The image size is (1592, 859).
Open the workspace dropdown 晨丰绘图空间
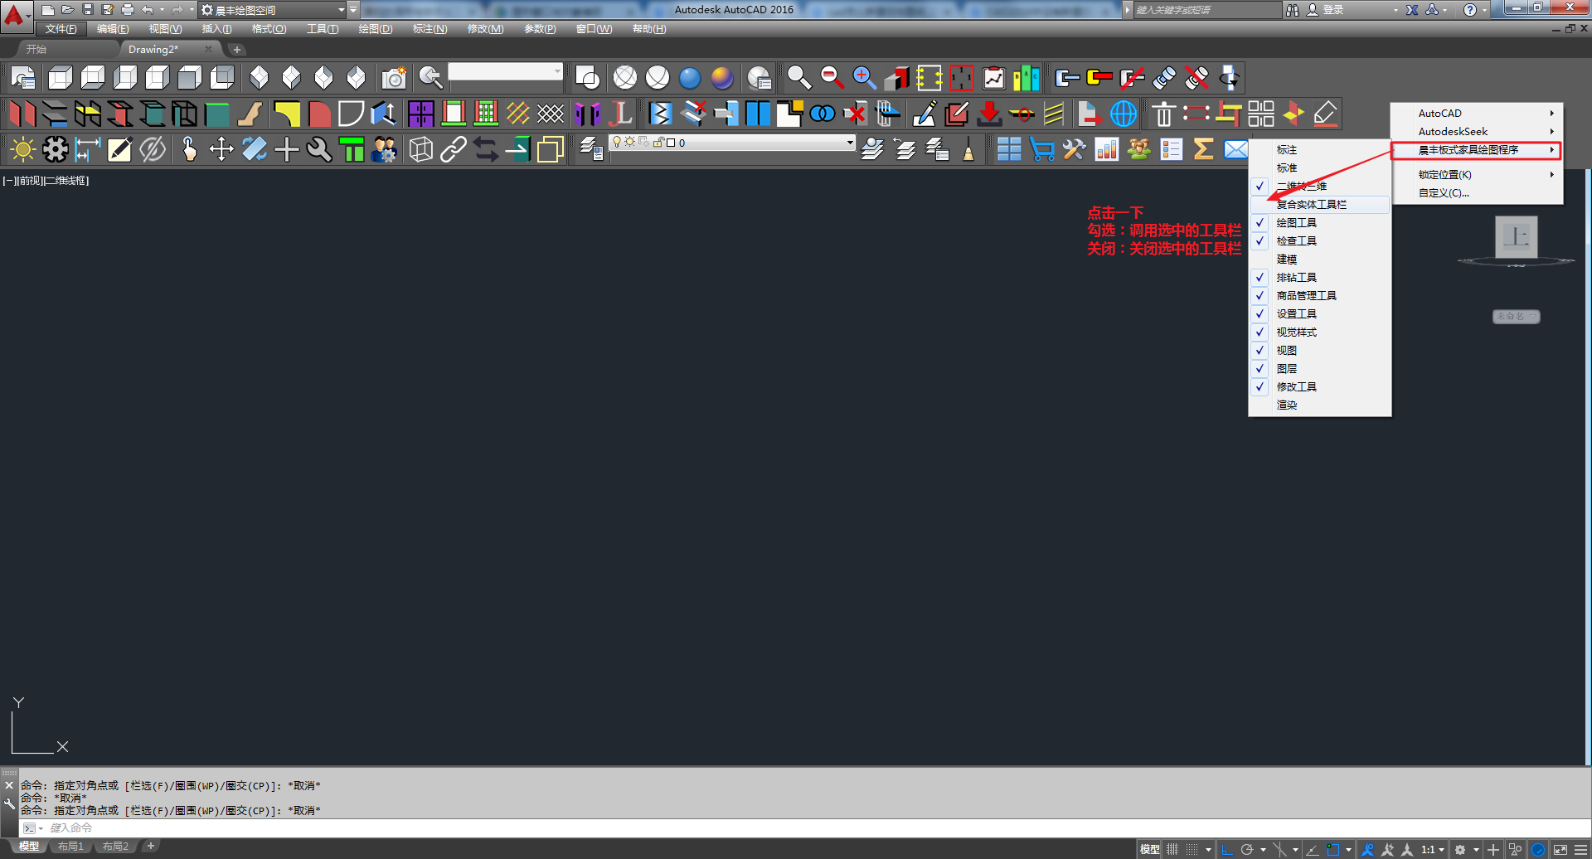coord(274,10)
